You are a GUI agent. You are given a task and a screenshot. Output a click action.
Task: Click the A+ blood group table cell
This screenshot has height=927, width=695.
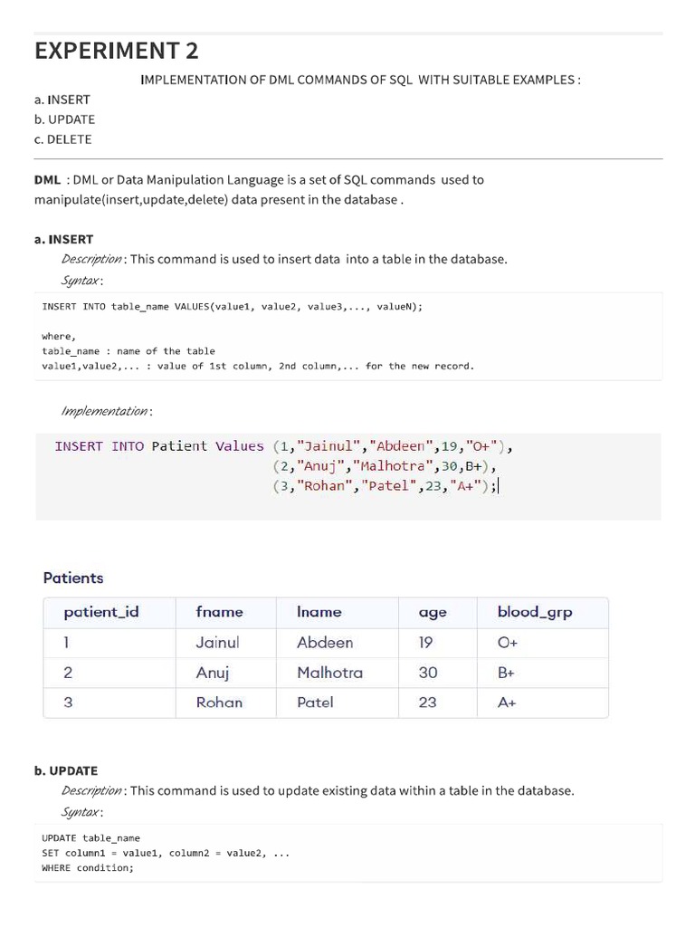click(x=507, y=702)
